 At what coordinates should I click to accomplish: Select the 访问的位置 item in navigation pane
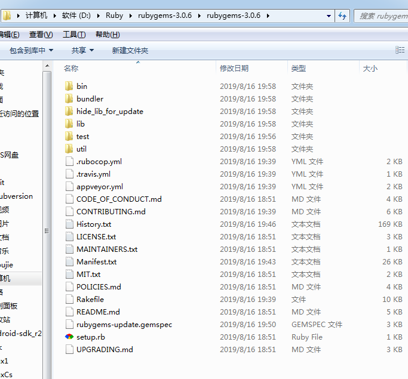(x=20, y=113)
